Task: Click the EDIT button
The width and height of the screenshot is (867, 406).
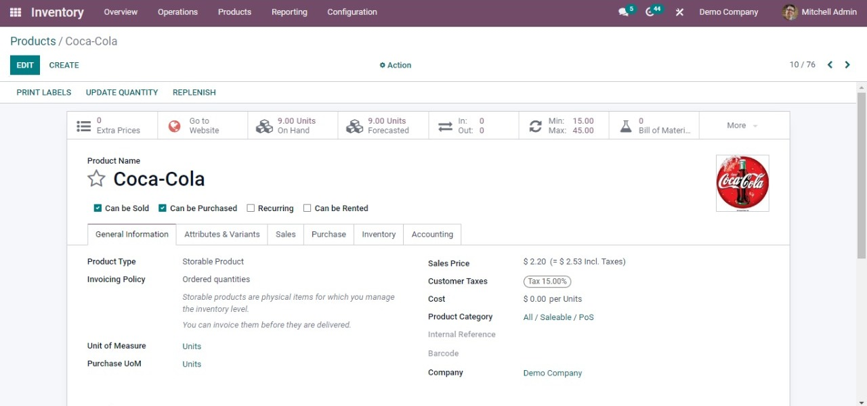Action: pos(25,65)
